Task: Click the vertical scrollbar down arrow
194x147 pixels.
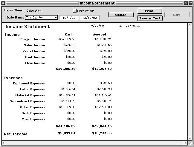Action: pyautogui.click(x=190, y=138)
